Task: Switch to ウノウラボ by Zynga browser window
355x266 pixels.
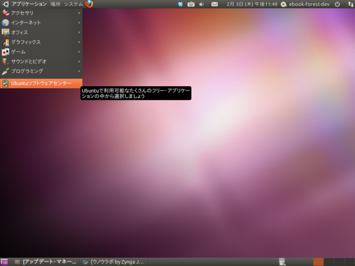Action: click(x=113, y=262)
